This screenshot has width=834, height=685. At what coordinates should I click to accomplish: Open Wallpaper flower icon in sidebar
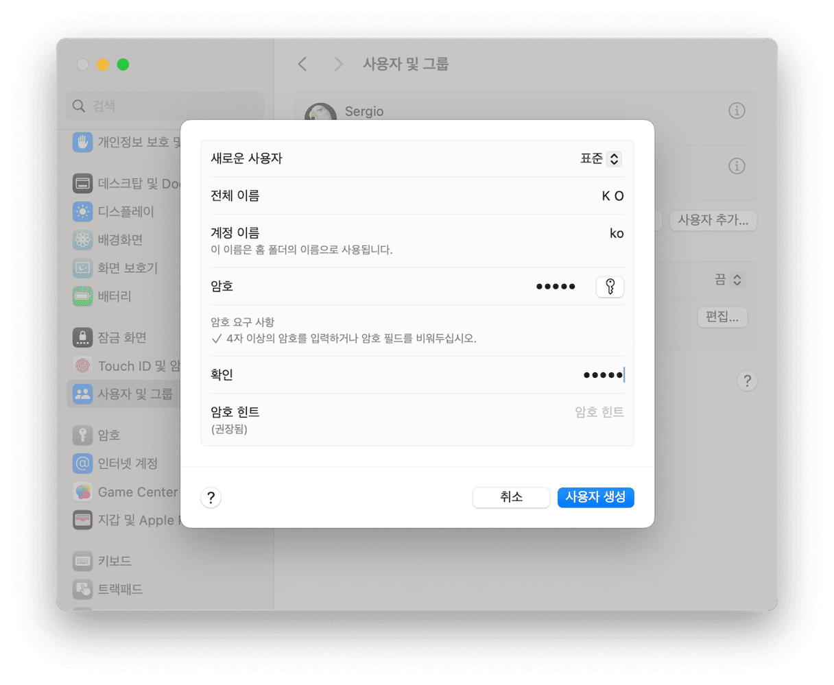(x=82, y=240)
